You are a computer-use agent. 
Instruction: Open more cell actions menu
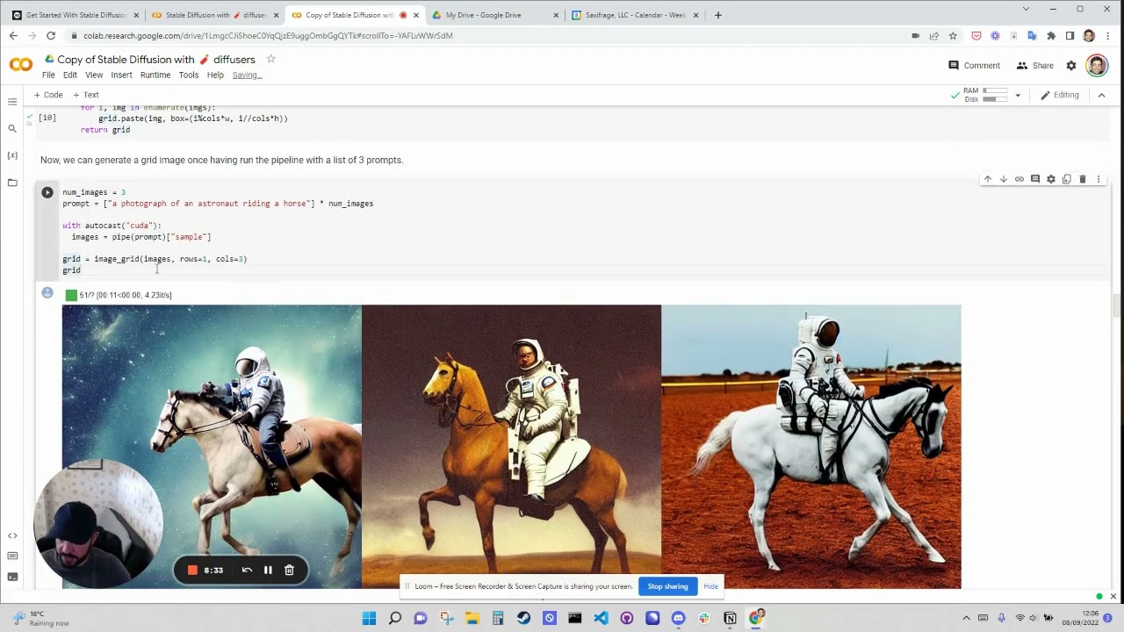tap(1098, 179)
